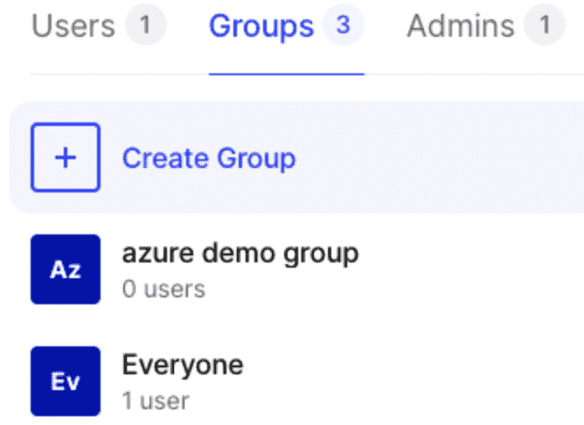Select the Groups tab
This screenshot has height=425, width=584.
point(286,26)
